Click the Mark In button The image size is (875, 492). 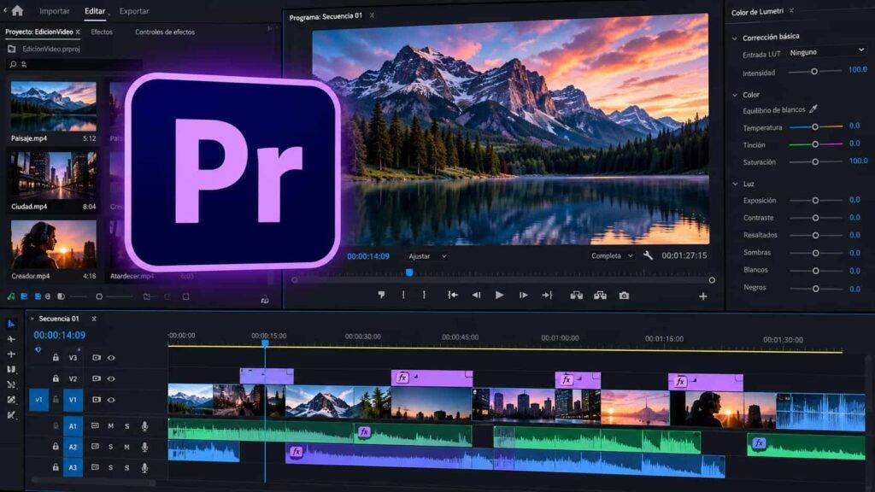click(403, 295)
